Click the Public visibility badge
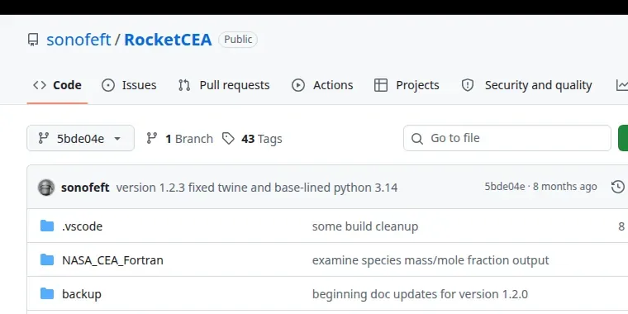The image size is (628, 314). coord(238,40)
